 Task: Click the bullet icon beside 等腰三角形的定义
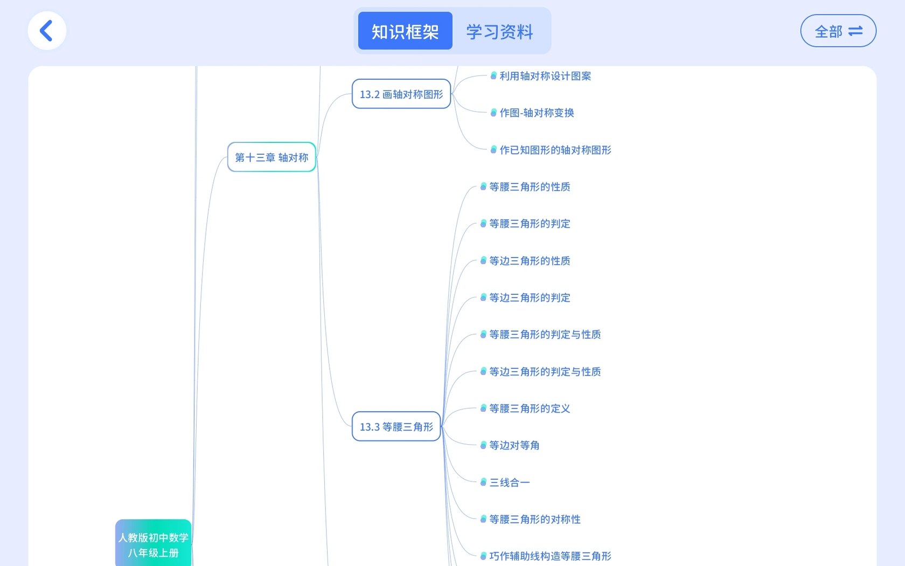coord(483,408)
